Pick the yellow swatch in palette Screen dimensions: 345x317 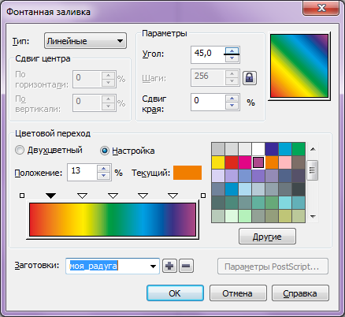click(218, 162)
